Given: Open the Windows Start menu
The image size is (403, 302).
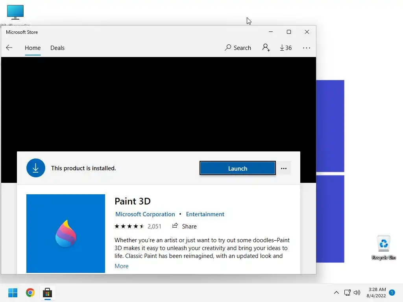Looking at the screenshot, I should 13,293.
